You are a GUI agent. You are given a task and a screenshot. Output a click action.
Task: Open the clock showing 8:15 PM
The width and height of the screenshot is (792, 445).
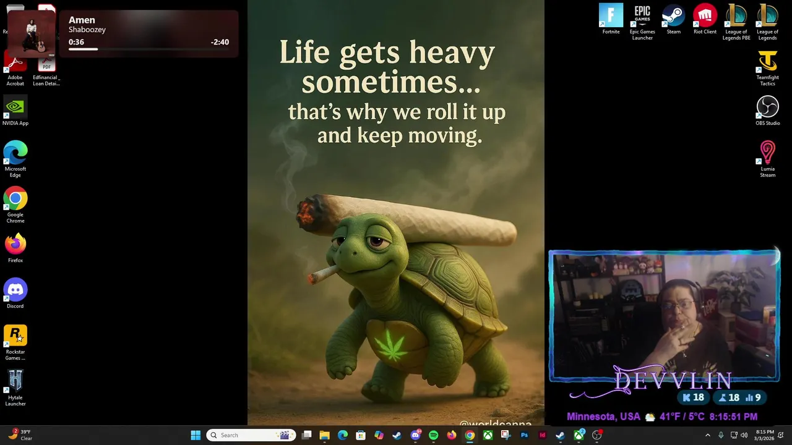click(765, 435)
